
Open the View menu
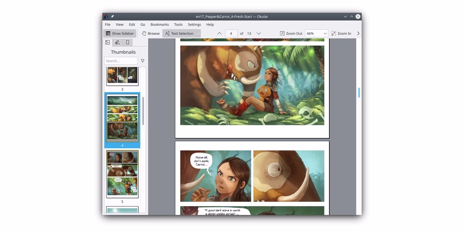[x=120, y=24]
